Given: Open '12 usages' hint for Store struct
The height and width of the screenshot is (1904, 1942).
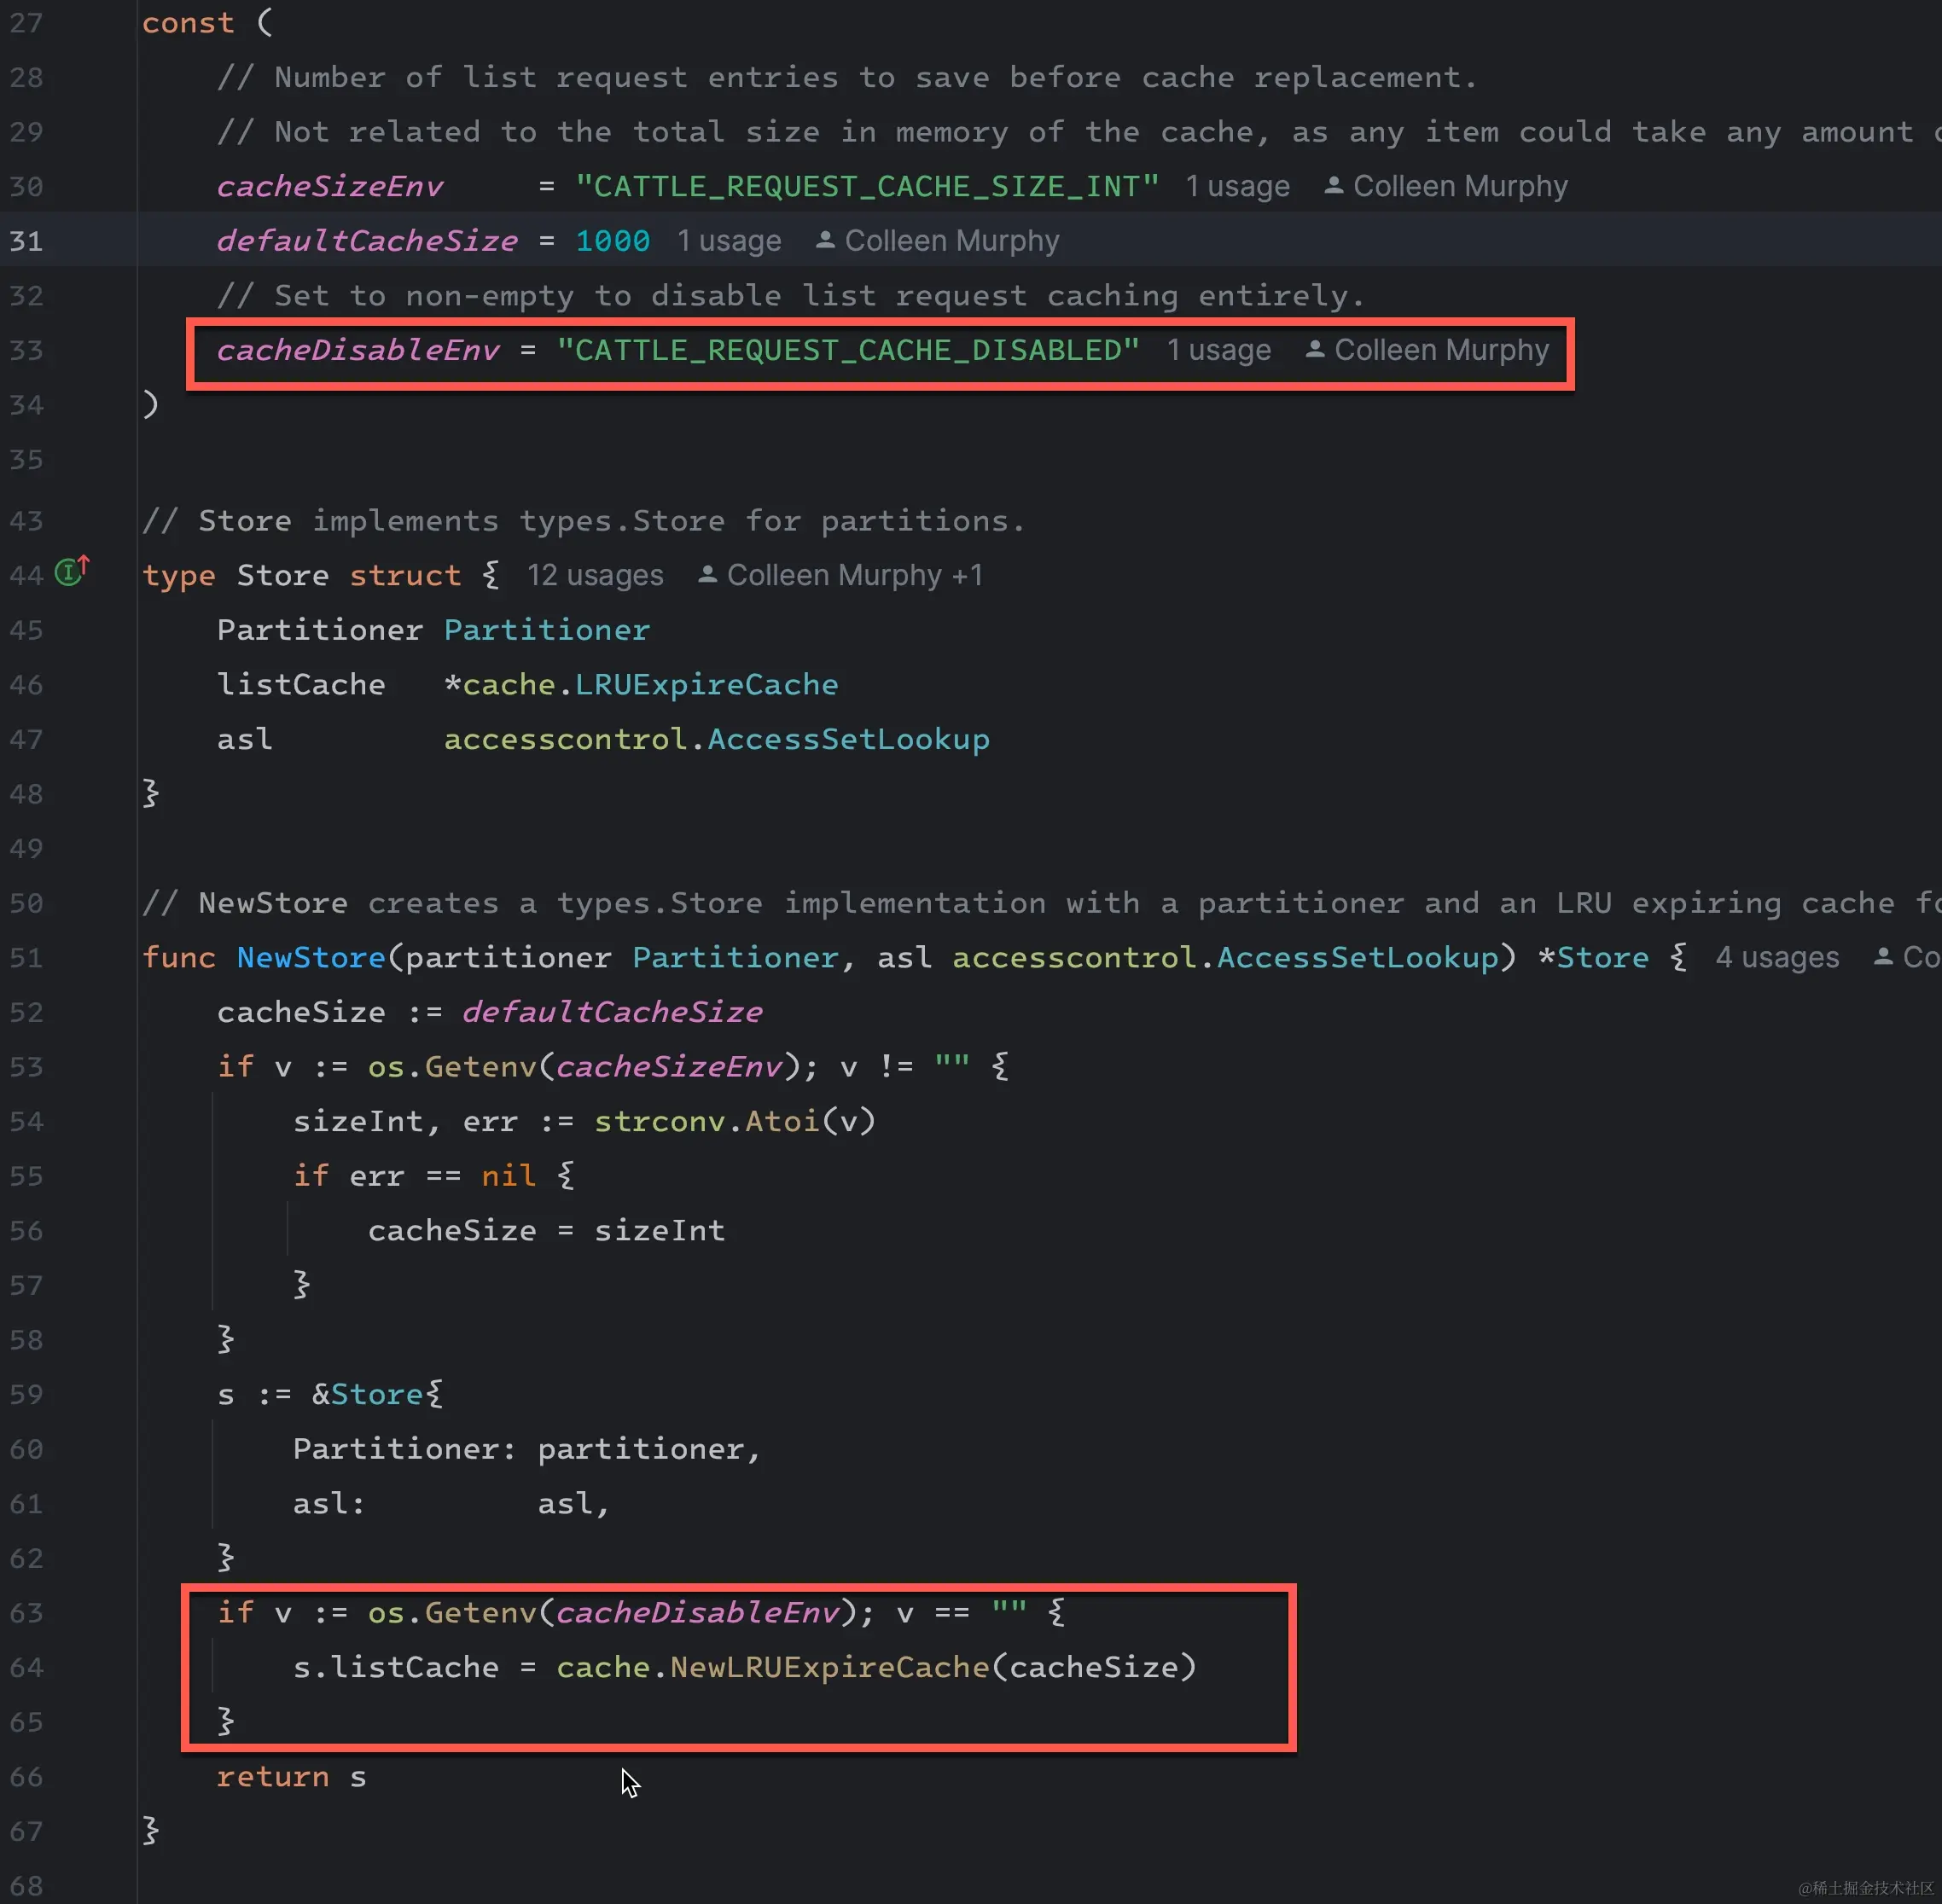Looking at the screenshot, I should (x=595, y=575).
